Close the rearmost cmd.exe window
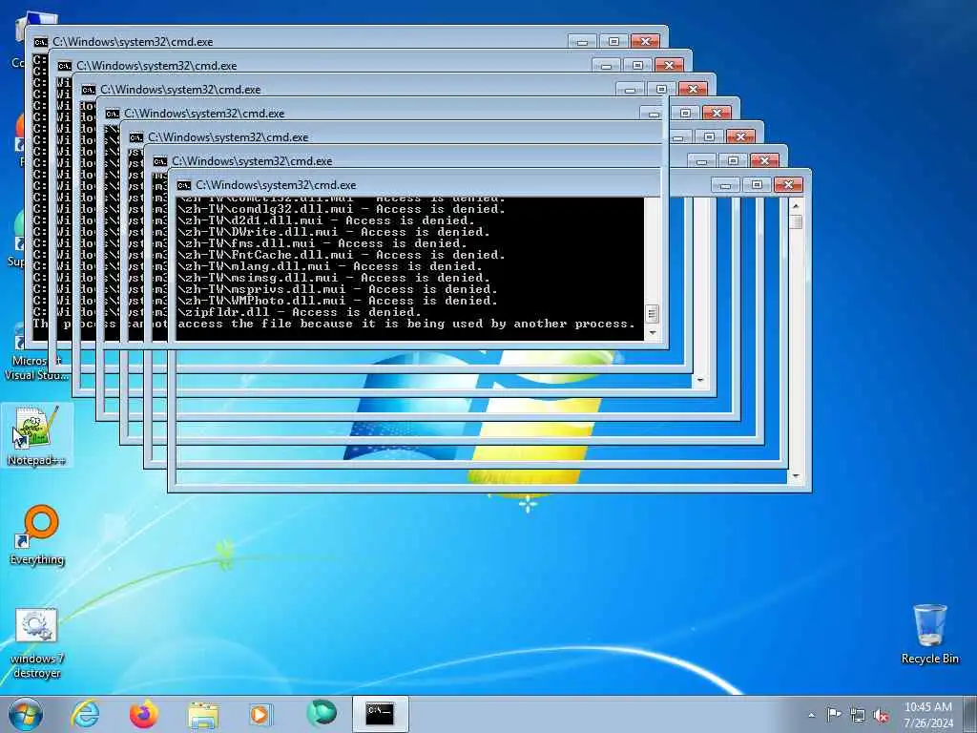This screenshot has width=977, height=733. point(645,42)
